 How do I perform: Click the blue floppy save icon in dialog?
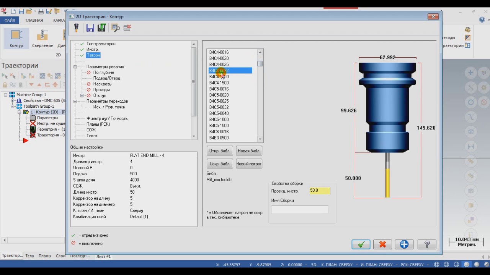point(90,27)
